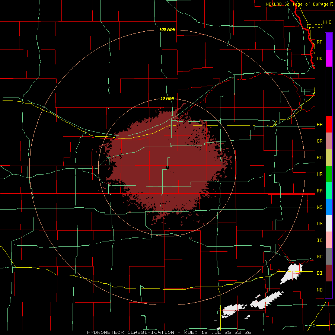Click the RF purple legend swatch
The height and width of the screenshot is (335, 335).
point(329,41)
